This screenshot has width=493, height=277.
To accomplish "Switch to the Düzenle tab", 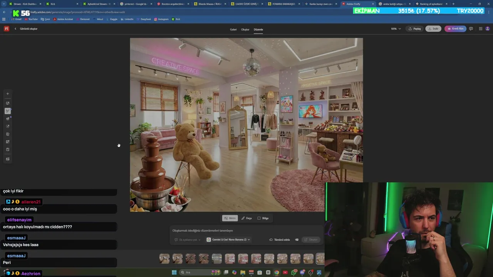I will click(258, 29).
